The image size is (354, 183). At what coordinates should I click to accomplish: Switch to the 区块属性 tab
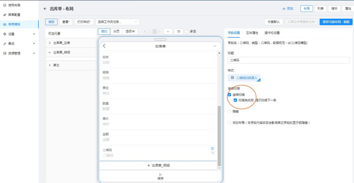coord(252,33)
